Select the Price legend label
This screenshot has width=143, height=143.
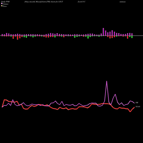click(x=5, y=6)
